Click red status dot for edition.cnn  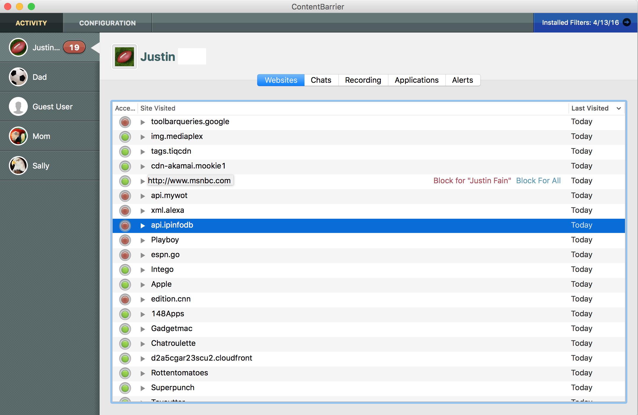pyautogui.click(x=125, y=299)
